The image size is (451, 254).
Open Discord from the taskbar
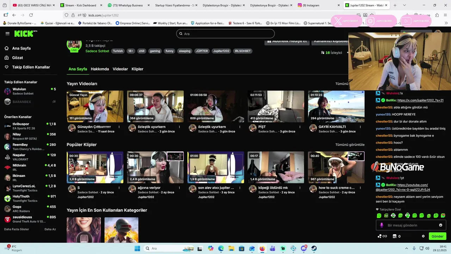pyautogui.click(x=304, y=248)
